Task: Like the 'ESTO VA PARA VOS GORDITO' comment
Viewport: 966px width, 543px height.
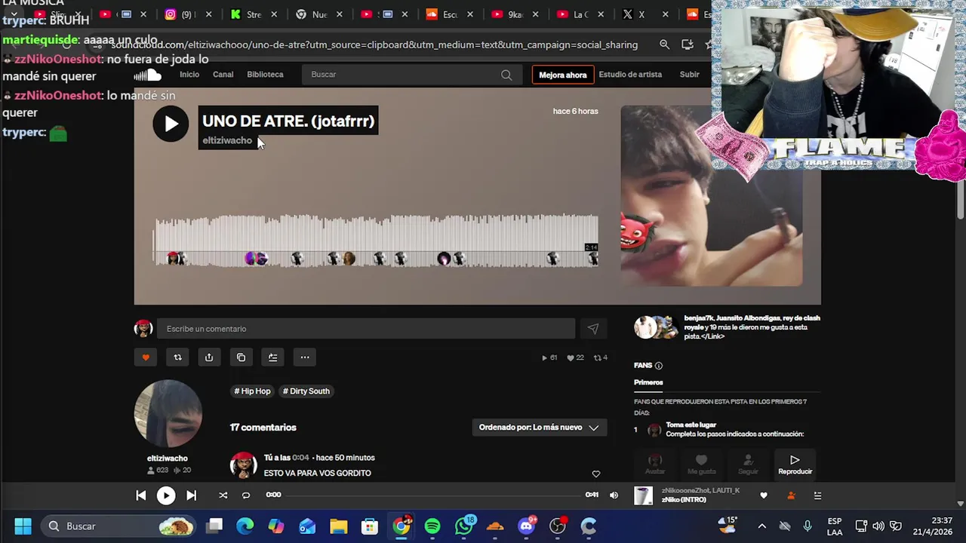Action: 596,474
